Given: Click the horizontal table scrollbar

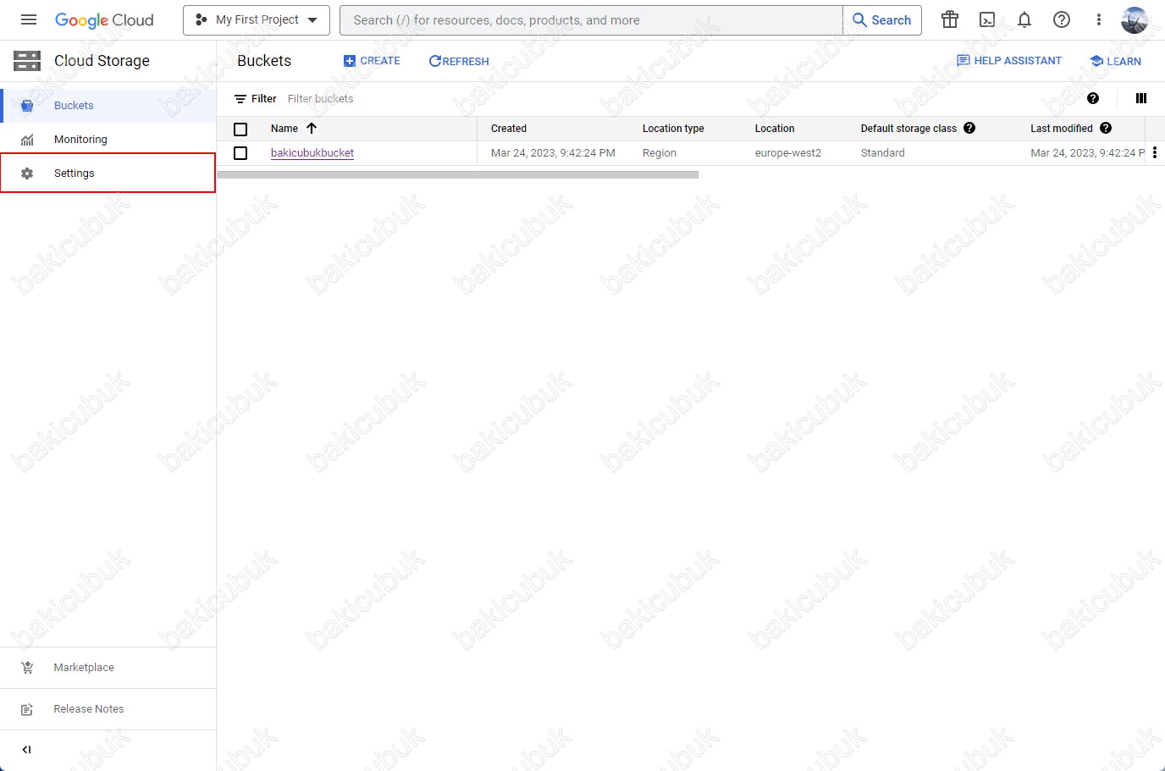Looking at the screenshot, I should (x=458, y=175).
